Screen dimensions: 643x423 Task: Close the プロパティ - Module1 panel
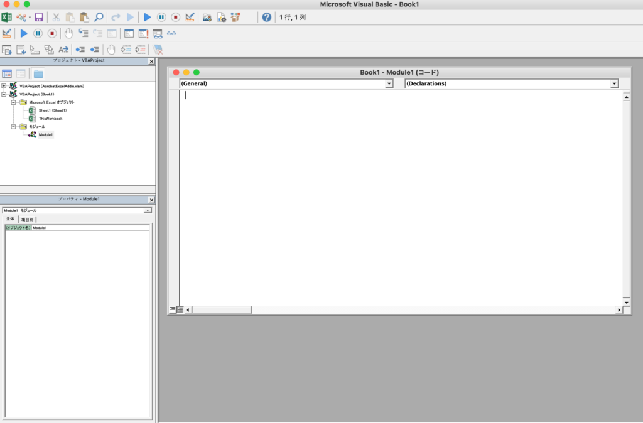pyautogui.click(x=151, y=200)
